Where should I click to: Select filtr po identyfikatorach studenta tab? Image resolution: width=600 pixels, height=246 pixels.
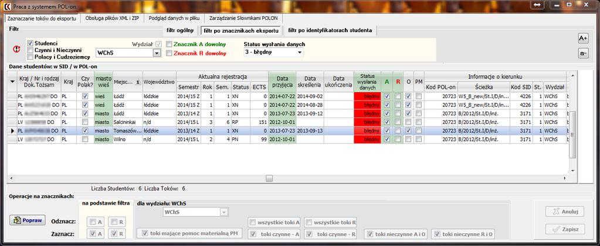(x=330, y=30)
